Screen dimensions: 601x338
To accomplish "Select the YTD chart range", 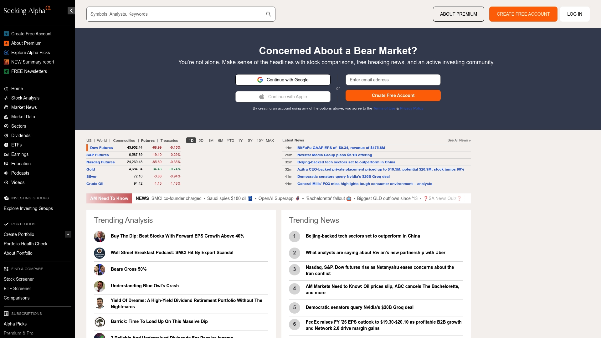I will coord(230,141).
